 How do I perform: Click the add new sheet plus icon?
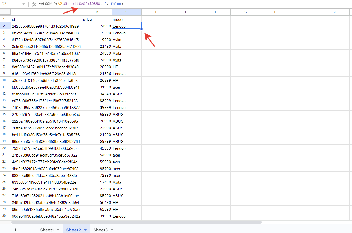pyautogui.click(x=15, y=230)
